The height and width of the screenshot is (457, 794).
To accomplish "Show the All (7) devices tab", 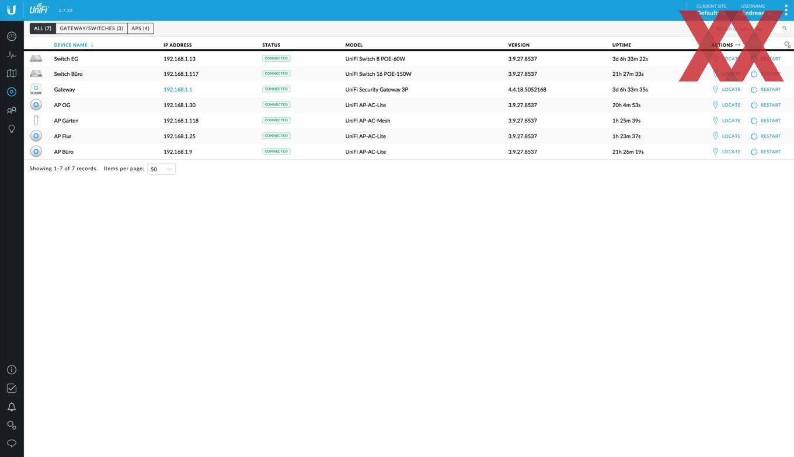I will (43, 28).
